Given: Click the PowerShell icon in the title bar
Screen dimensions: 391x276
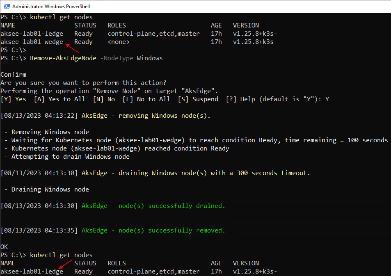Looking at the screenshot, I should pyautogui.click(x=7, y=6).
